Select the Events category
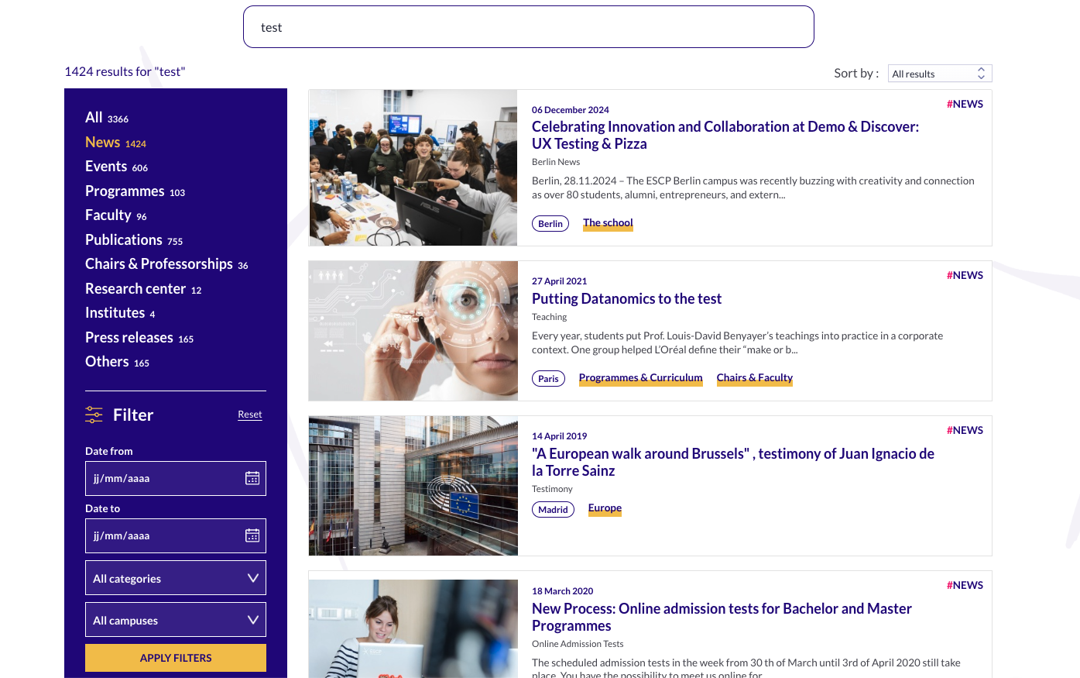The image size is (1080, 678). (116, 167)
